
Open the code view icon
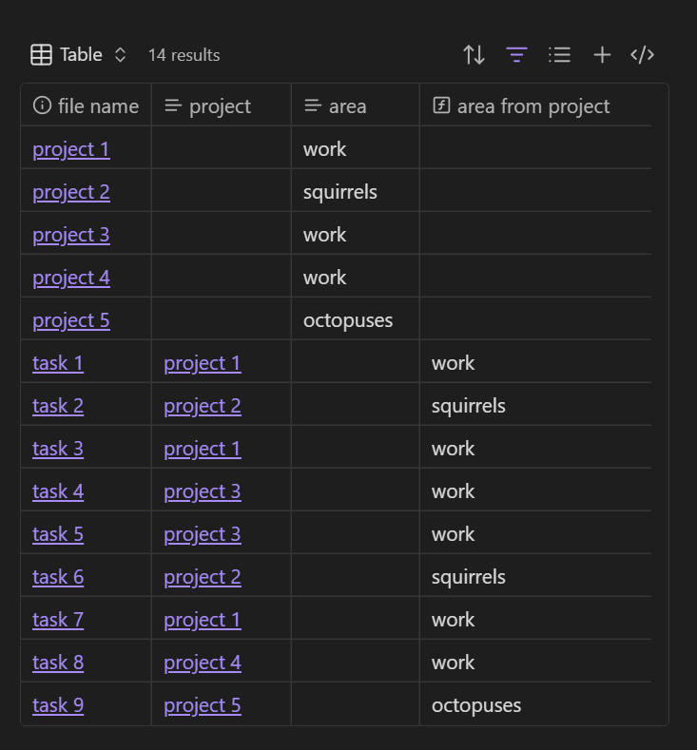pos(643,55)
